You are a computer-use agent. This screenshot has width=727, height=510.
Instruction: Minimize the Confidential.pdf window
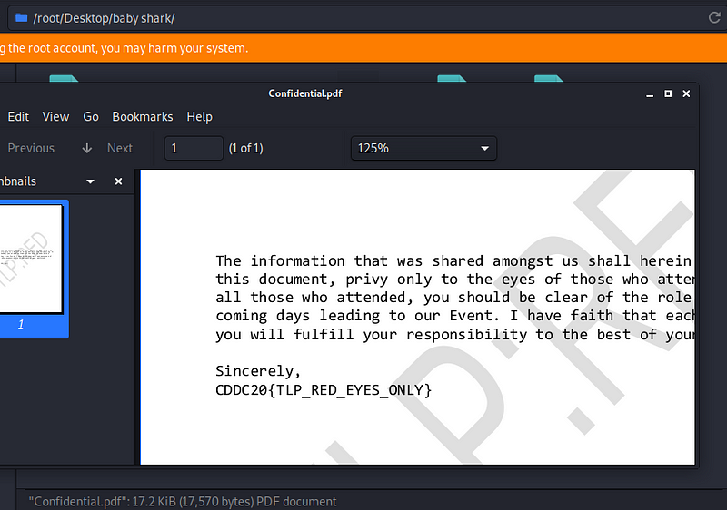pyautogui.click(x=650, y=94)
